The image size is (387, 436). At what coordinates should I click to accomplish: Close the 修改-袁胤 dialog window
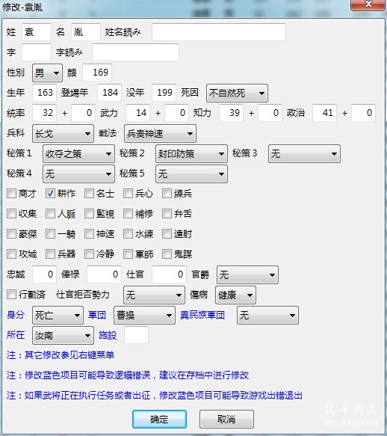point(368,4)
